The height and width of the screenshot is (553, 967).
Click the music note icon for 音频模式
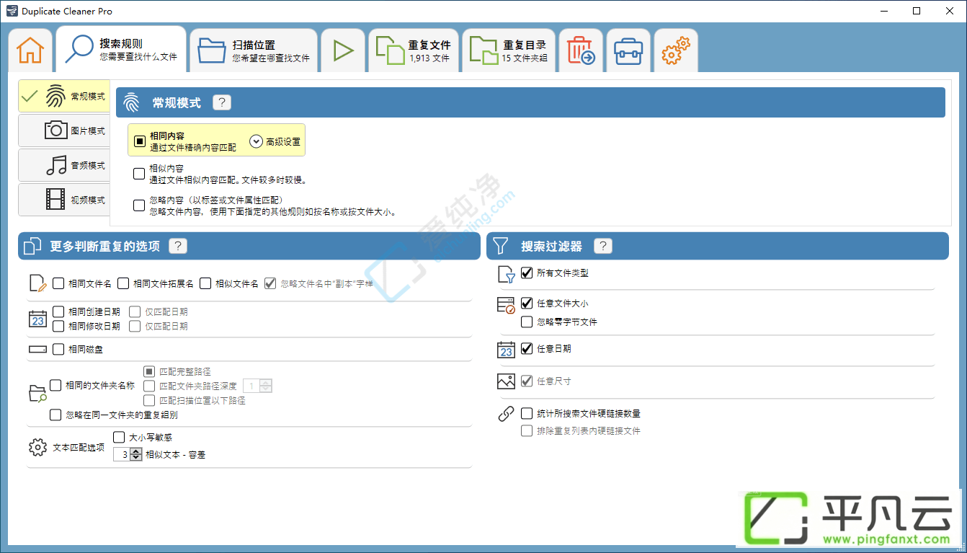coord(56,165)
